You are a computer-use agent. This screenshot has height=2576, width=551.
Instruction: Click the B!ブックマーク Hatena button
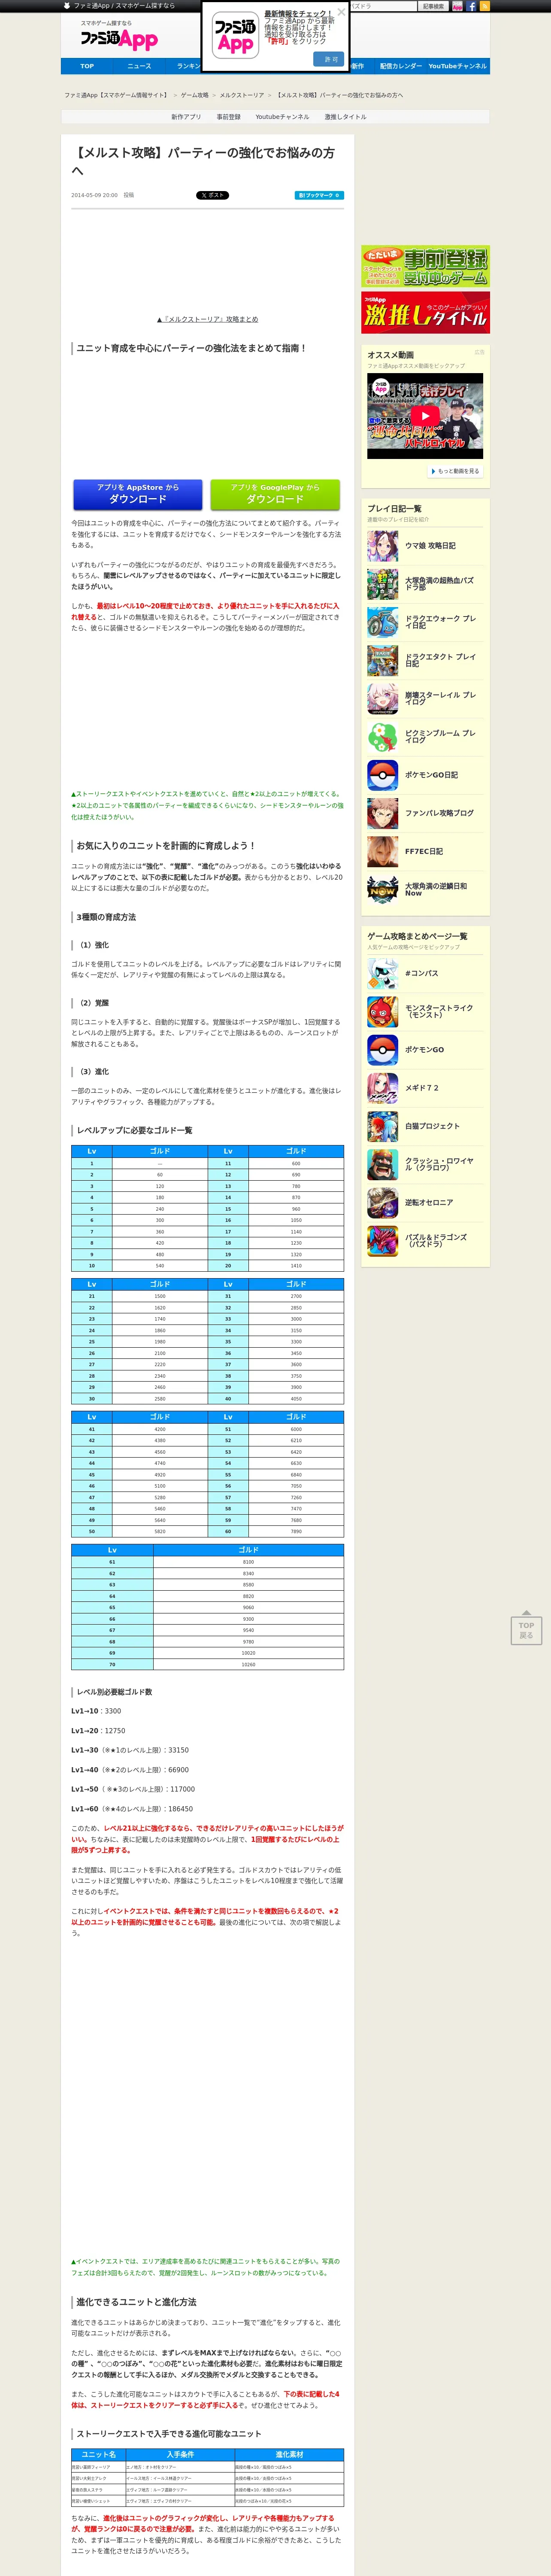click(x=319, y=195)
